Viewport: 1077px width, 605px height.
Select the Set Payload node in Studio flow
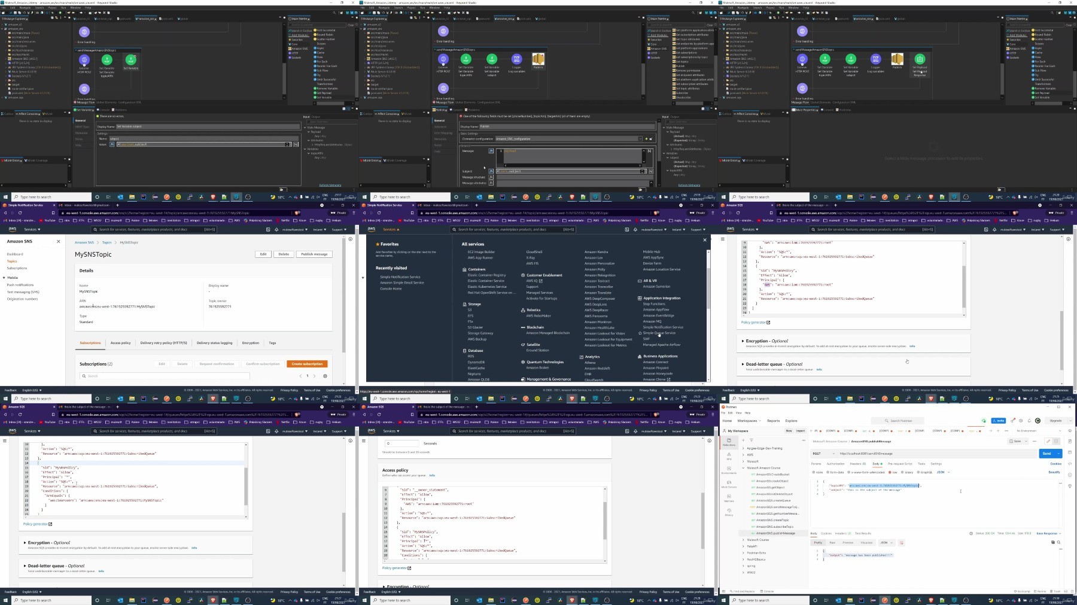[x=920, y=59]
